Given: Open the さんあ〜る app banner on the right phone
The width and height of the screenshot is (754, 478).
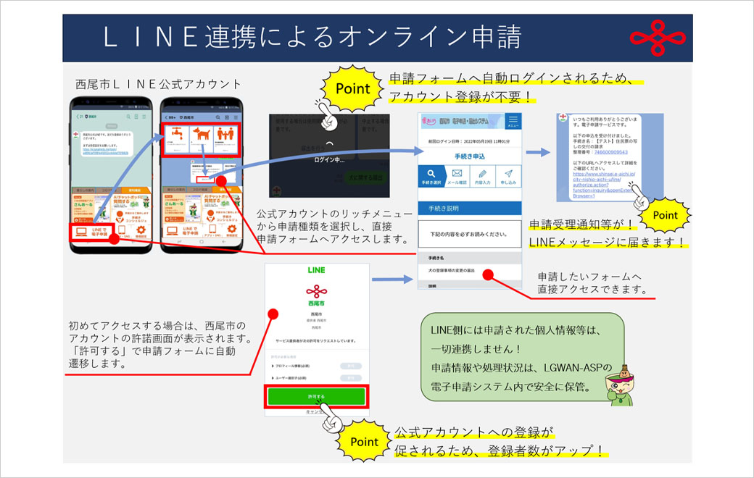Looking at the screenshot, I should click(181, 209).
